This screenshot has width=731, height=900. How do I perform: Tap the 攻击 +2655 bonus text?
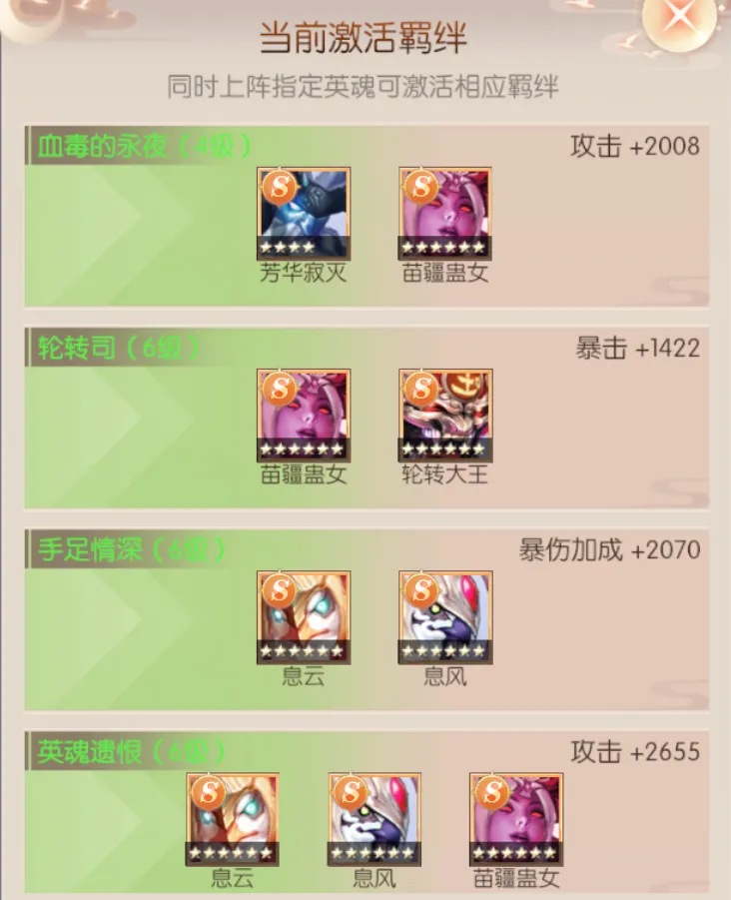pos(635,752)
